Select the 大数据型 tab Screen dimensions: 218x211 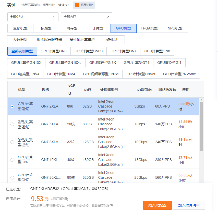(20, 40)
